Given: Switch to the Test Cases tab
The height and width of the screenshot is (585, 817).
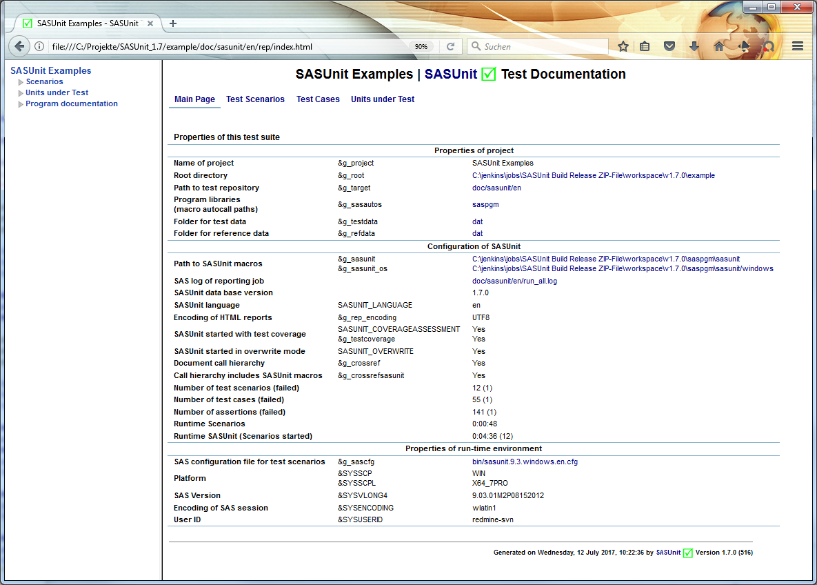Looking at the screenshot, I should (318, 99).
